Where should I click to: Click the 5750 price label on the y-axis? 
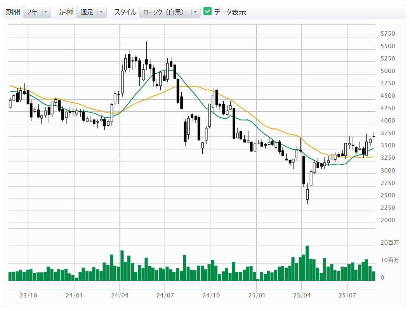click(x=387, y=34)
